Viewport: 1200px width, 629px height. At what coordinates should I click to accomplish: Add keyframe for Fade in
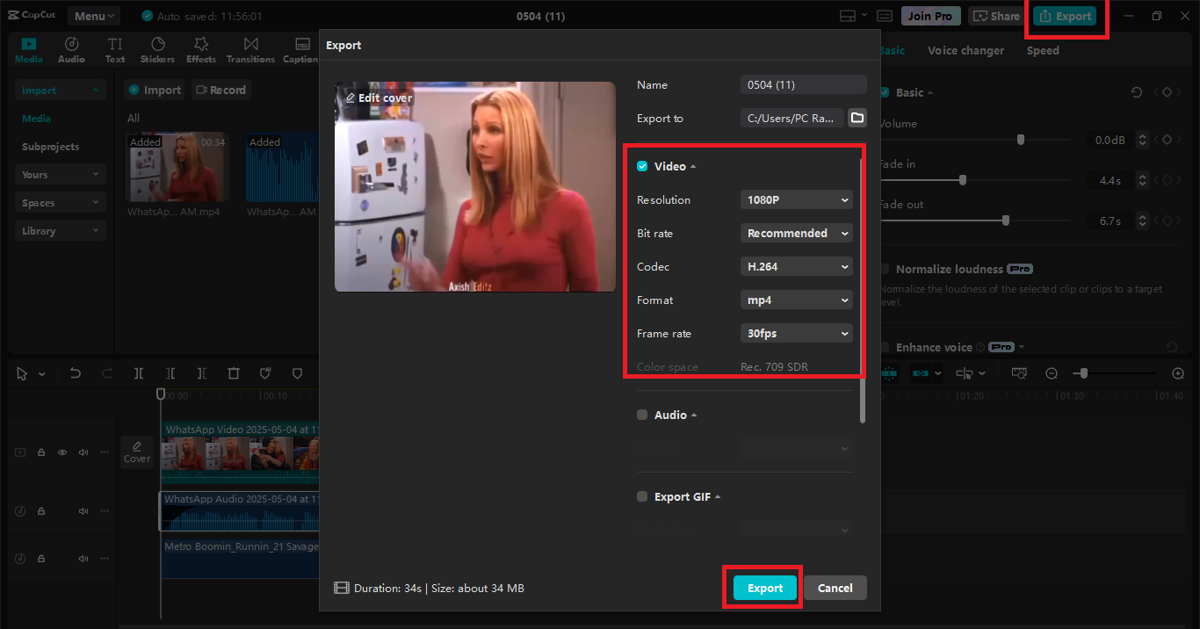pos(1167,180)
